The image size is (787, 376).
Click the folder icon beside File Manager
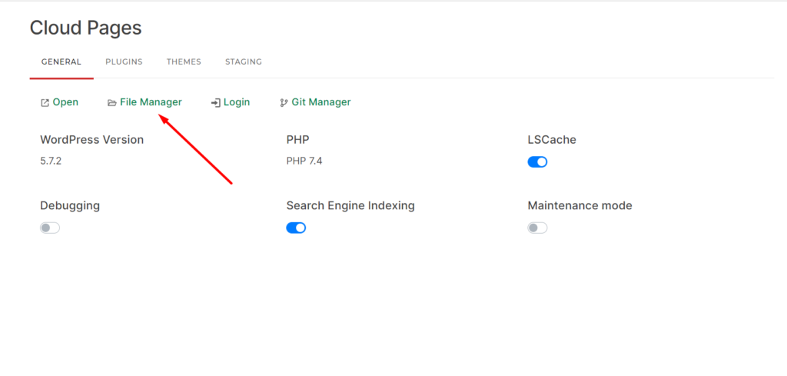tap(112, 102)
